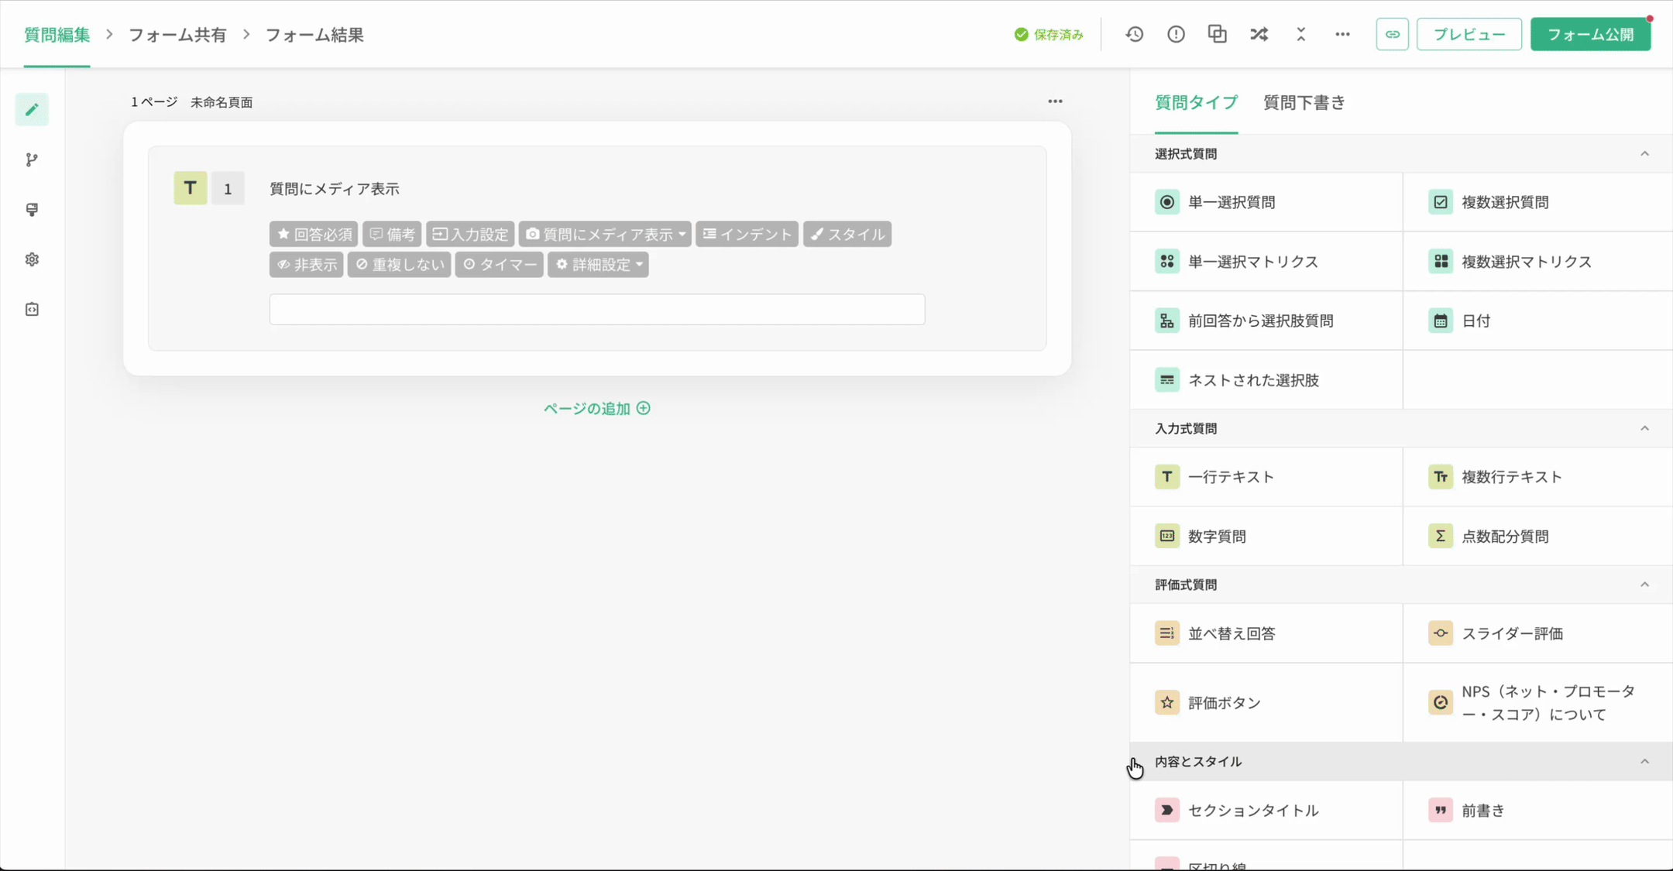The image size is (1673, 871).
Task: Click ページの追加 link
Action: click(x=597, y=408)
